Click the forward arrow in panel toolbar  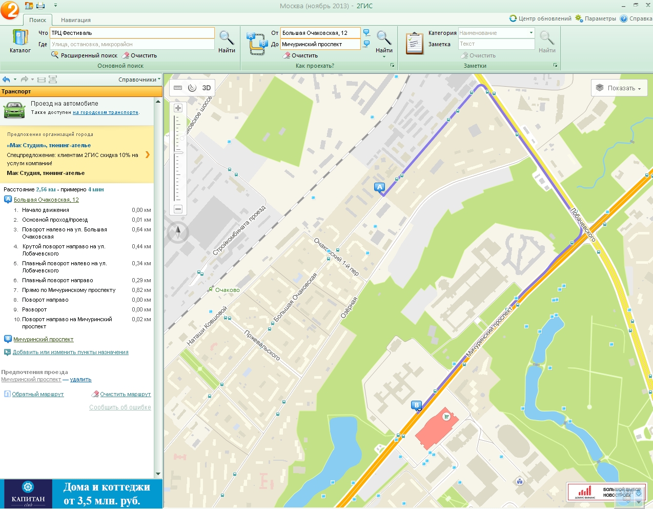tap(24, 80)
